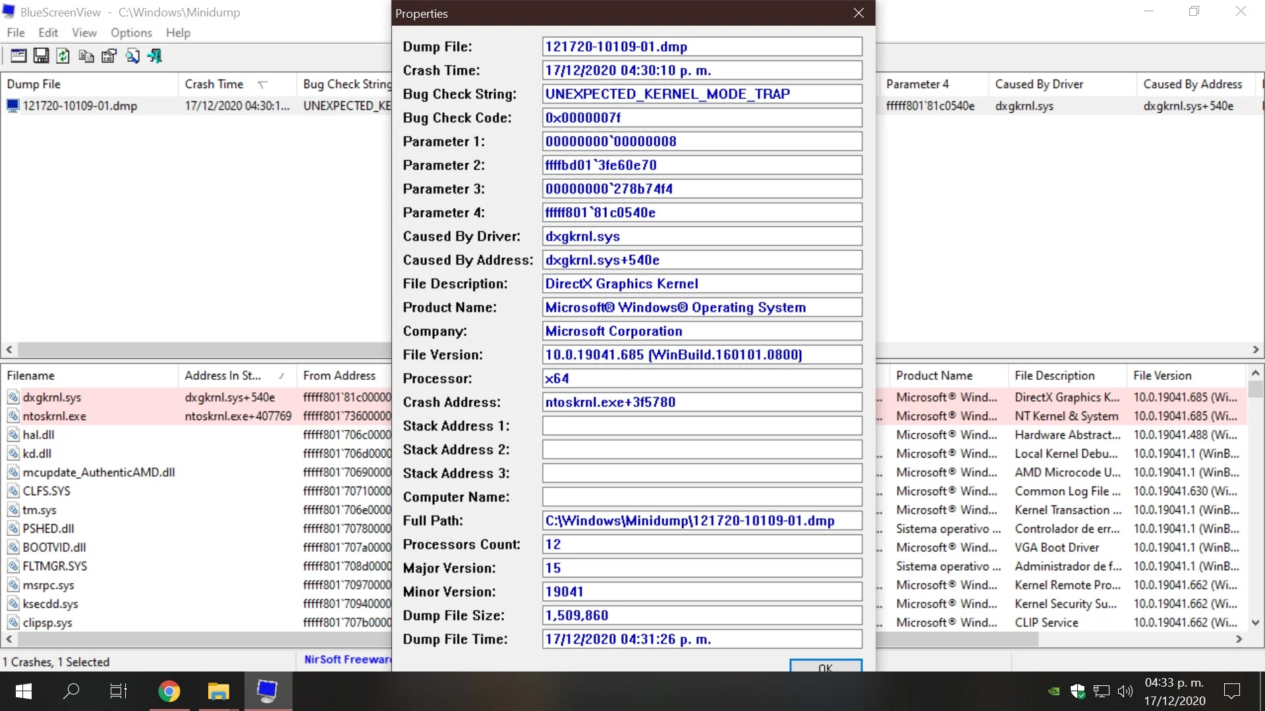Close the Properties dialog with X
The width and height of the screenshot is (1265, 711).
[858, 13]
